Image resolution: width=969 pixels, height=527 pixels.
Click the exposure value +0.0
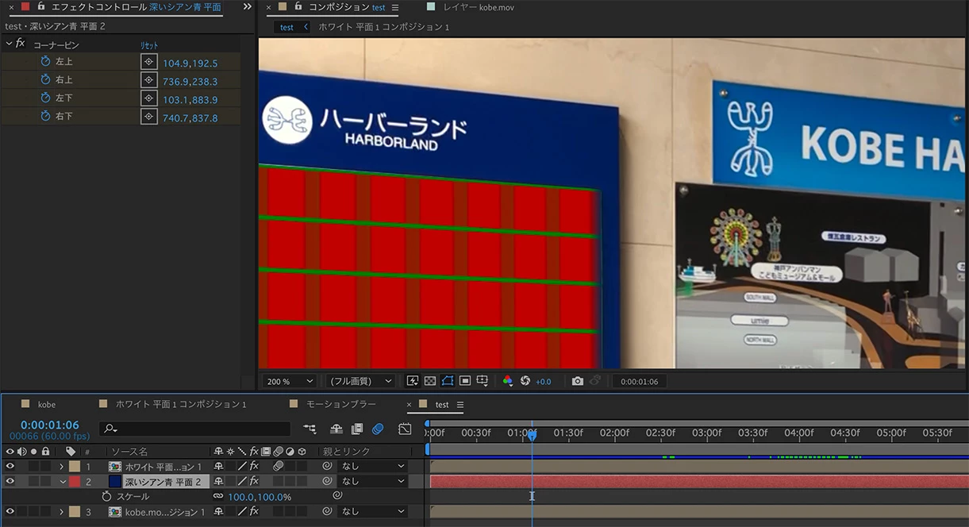[544, 382]
